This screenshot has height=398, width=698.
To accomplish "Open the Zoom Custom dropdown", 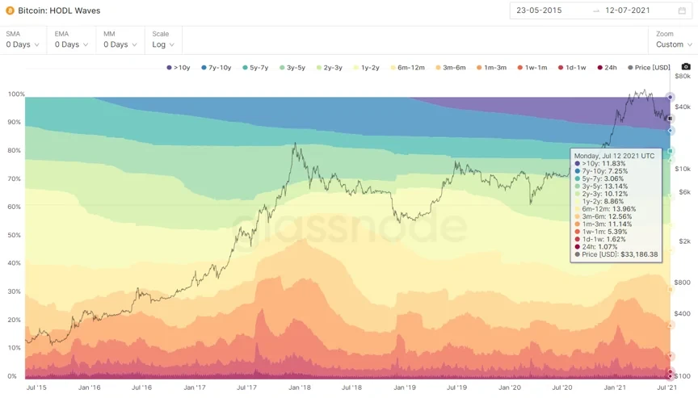I will point(674,44).
